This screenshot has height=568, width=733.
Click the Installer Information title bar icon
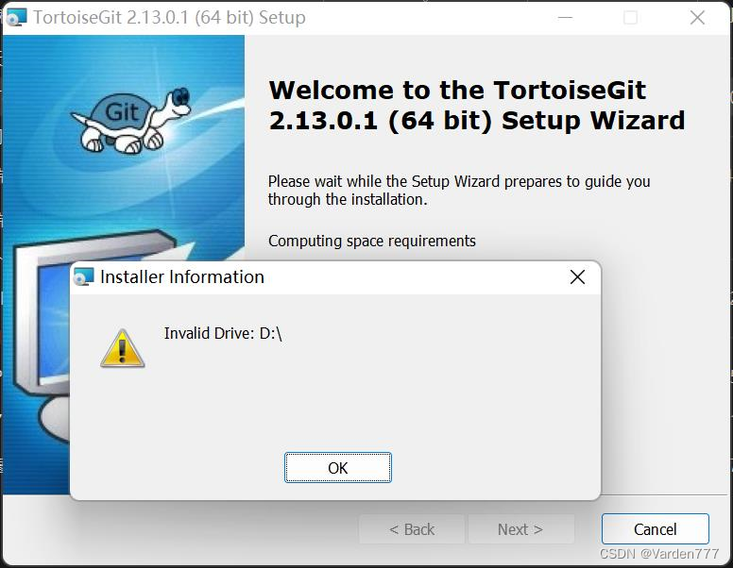[84, 277]
